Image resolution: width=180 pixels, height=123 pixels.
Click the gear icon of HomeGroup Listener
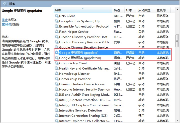pyautogui.click(x=57, y=74)
